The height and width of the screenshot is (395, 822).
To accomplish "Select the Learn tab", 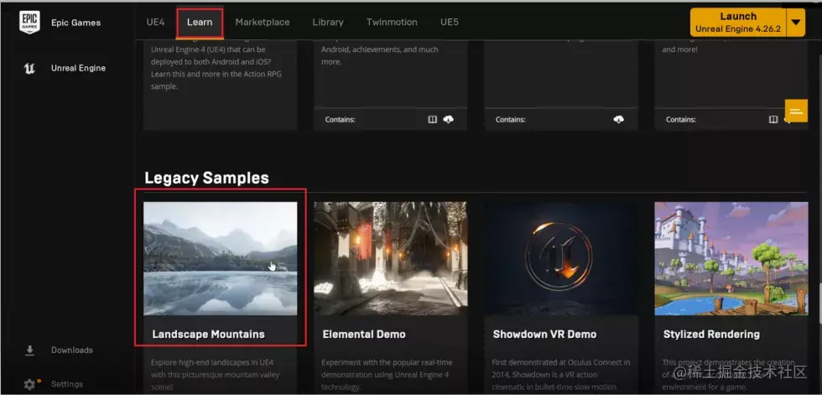I will tap(200, 22).
